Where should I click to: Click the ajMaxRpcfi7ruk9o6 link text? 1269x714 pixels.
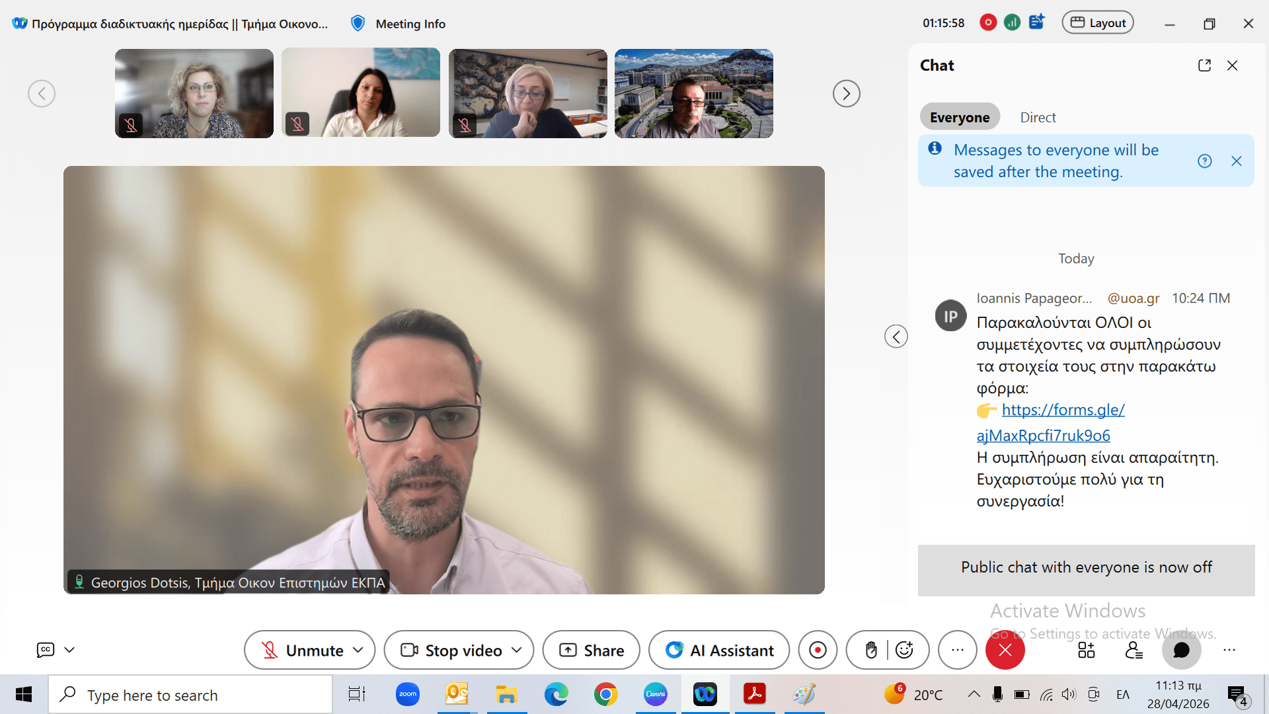click(x=1044, y=436)
